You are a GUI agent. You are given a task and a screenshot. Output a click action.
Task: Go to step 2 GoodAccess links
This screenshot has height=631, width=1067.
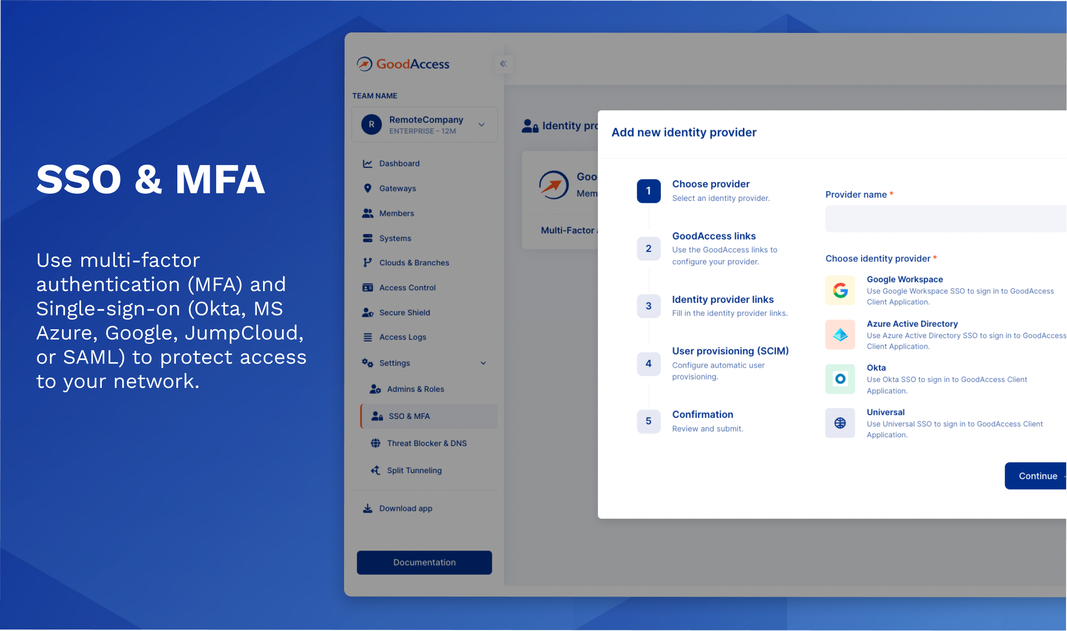pyautogui.click(x=648, y=248)
